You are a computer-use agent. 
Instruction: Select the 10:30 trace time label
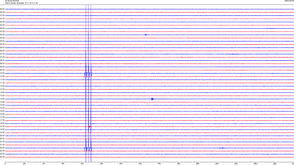pyautogui.click(x=2, y=76)
